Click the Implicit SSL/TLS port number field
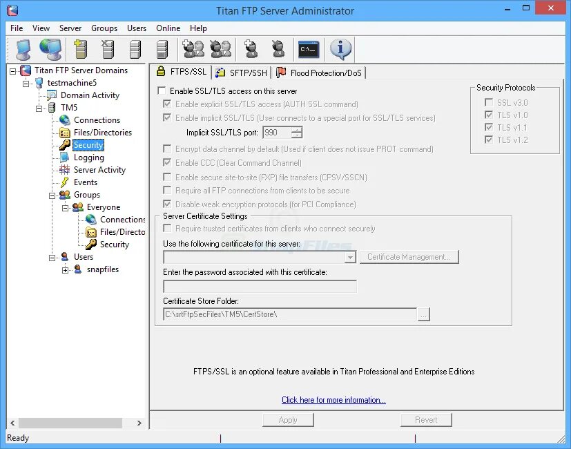Image resolution: width=571 pixels, height=449 pixels. tap(277, 133)
